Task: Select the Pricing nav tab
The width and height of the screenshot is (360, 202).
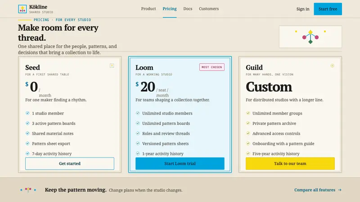Action: (170, 9)
